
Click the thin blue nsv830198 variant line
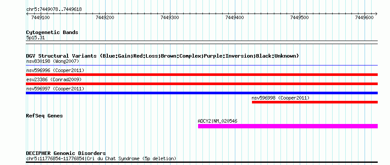point(202,65)
